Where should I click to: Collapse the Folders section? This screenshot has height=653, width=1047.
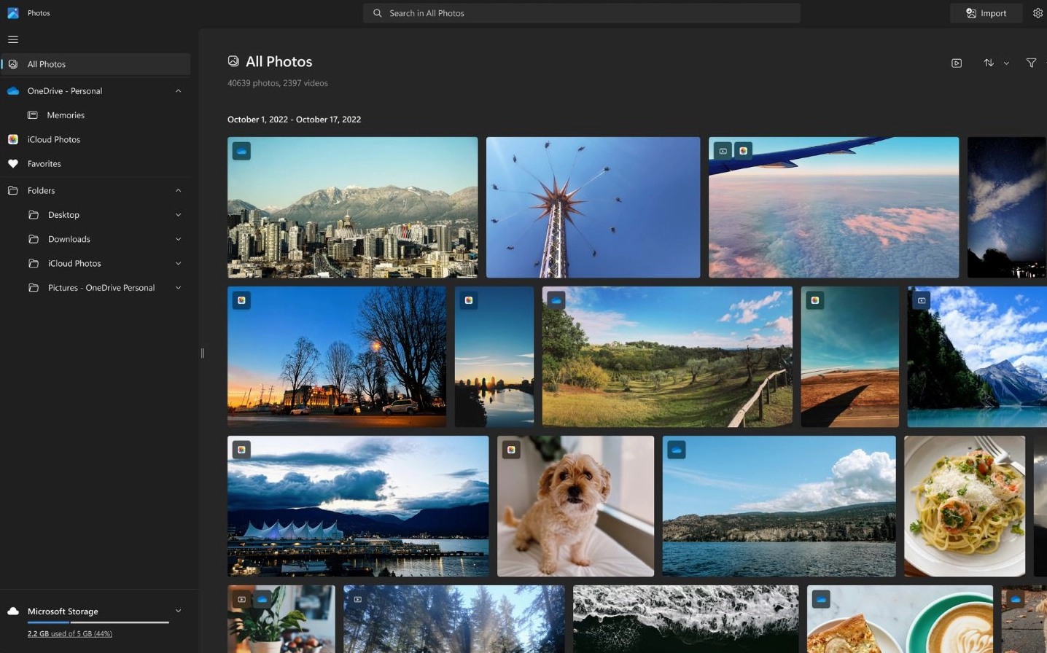click(178, 191)
